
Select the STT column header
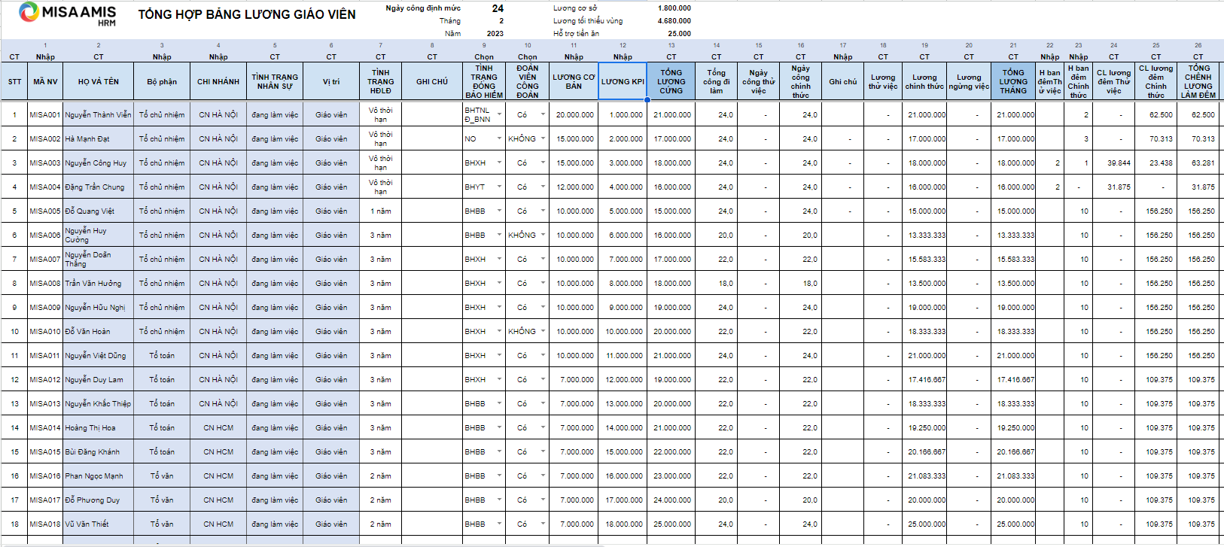tap(14, 81)
